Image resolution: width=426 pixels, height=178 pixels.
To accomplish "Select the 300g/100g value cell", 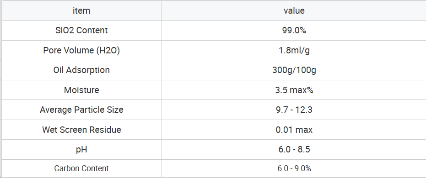I will point(294,70).
